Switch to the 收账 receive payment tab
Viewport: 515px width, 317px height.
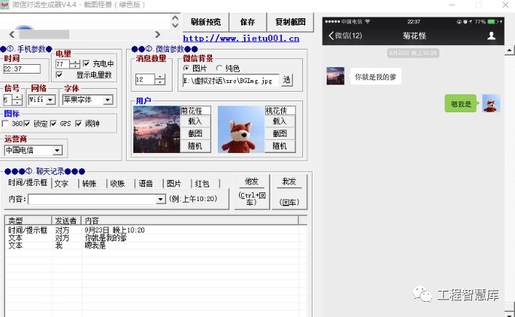(117, 184)
